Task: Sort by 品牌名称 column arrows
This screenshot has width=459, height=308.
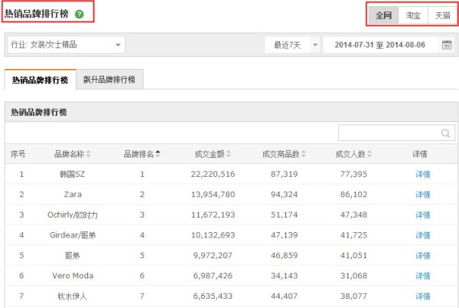Action: coord(89,154)
